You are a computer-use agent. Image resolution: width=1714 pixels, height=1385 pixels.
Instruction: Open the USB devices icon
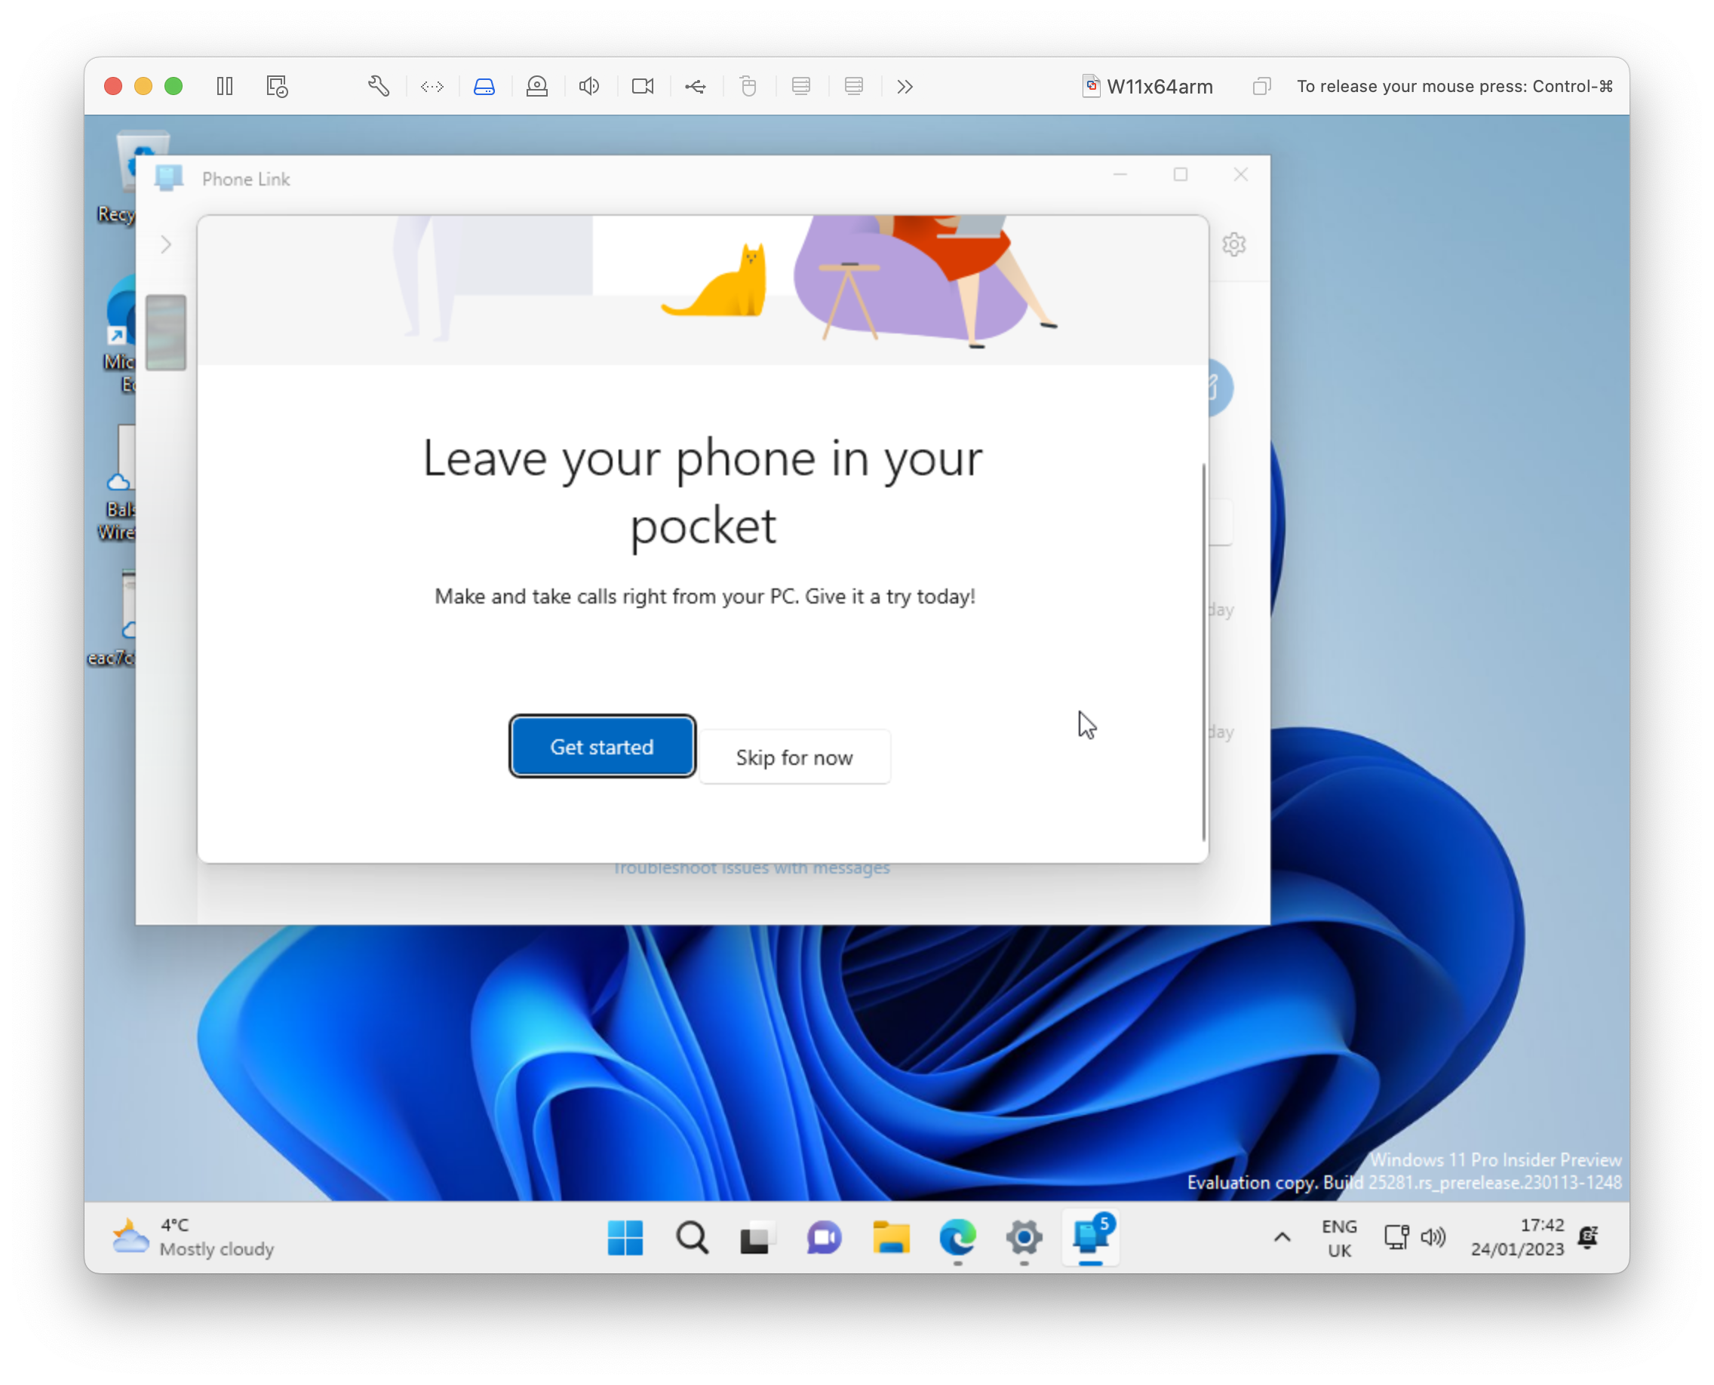tap(695, 86)
